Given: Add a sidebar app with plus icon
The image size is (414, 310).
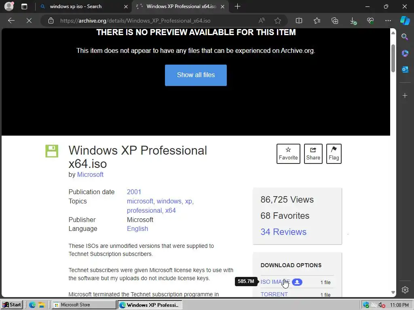Looking at the screenshot, I should [x=405, y=95].
